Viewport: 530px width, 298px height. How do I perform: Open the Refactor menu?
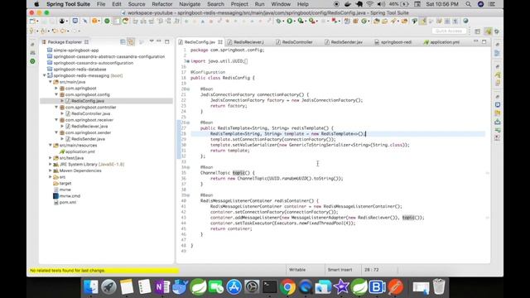(x=162, y=4)
